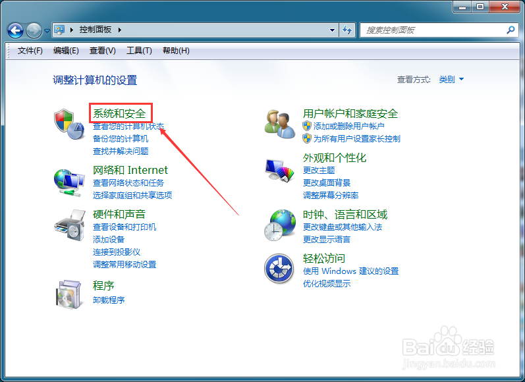This screenshot has height=382, width=525.
Task: Click the System and Security shield icon
Action: coord(69,124)
